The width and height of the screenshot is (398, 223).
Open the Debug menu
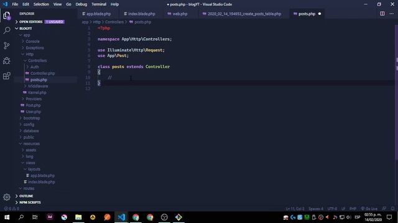[x=81, y=4]
